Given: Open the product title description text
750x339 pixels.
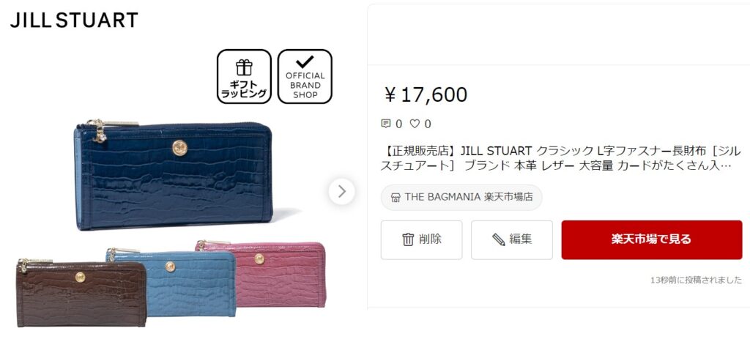Looking at the screenshot, I should pos(560,159).
